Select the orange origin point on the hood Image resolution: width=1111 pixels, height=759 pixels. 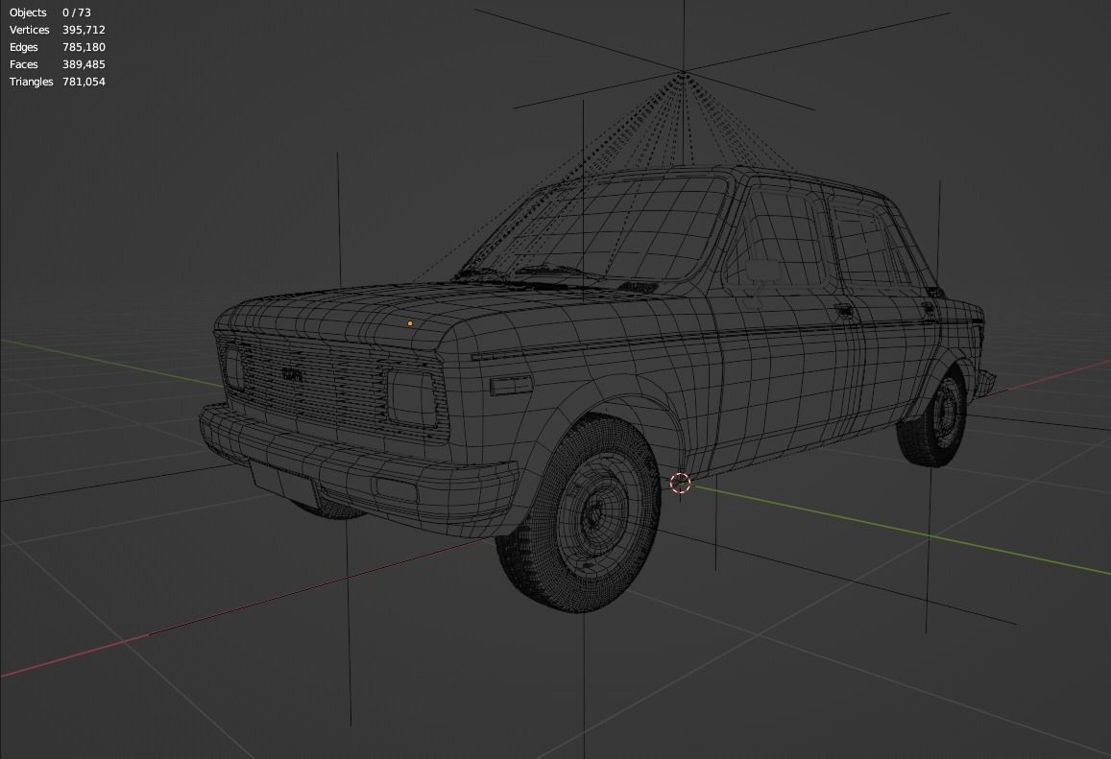[x=409, y=323]
